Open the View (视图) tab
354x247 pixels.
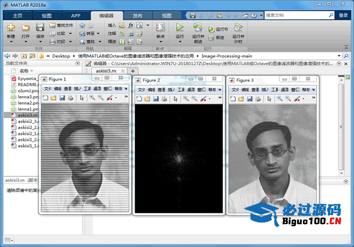coord(167,15)
